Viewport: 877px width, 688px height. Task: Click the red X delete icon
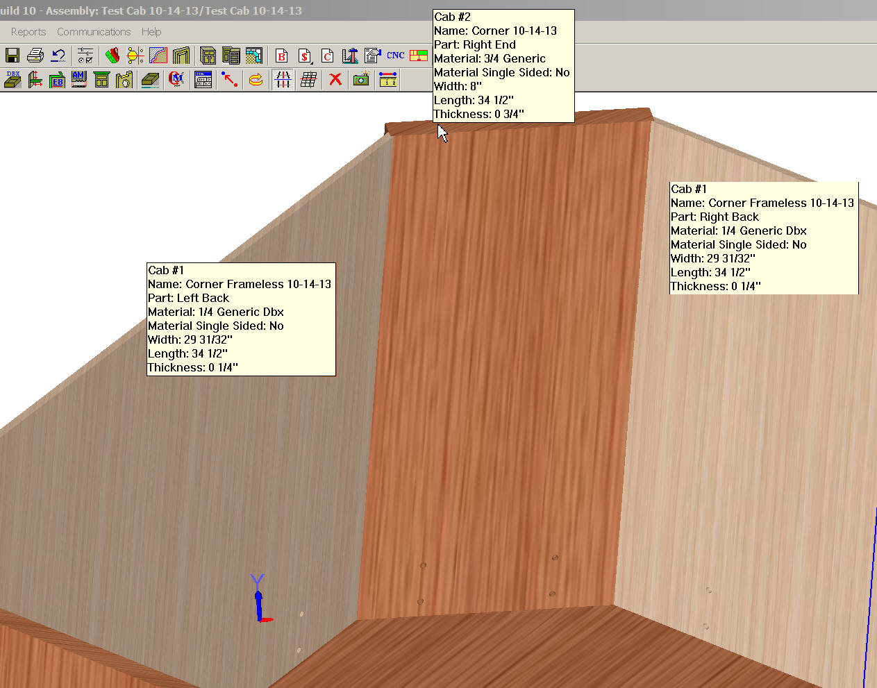pos(335,79)
